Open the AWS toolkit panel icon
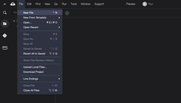Viewport: 181px width, 103px height. coord(5,48)
